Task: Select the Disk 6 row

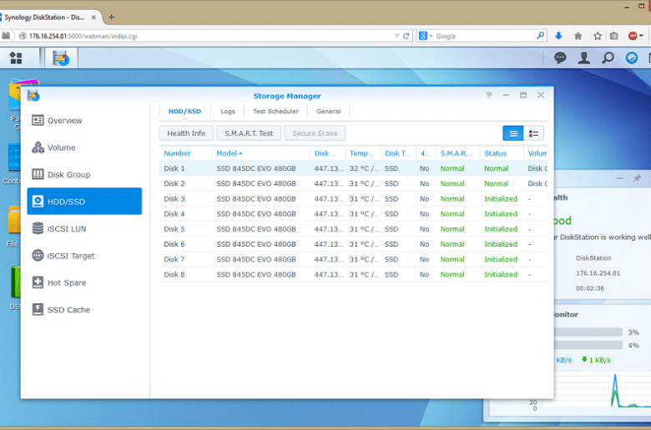Action: click(353, 244)
